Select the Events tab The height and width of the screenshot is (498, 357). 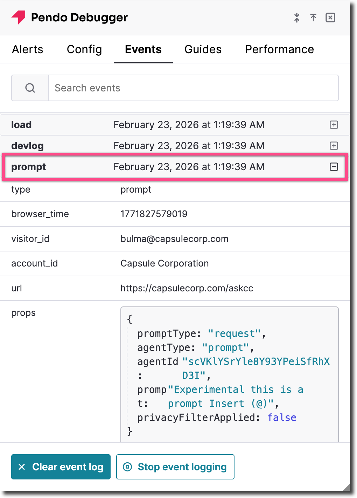pyautogui.click(x=143, y=49)
